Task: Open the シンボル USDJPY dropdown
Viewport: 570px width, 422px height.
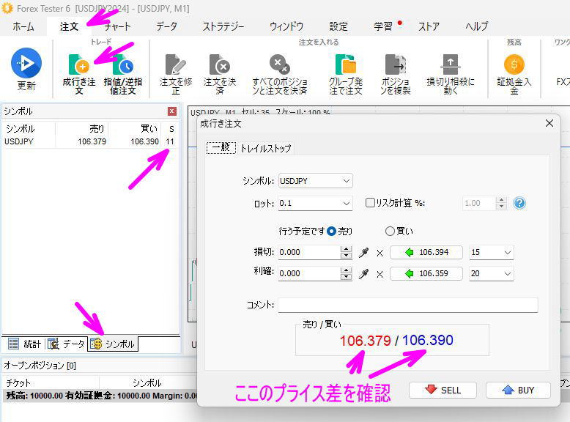Action: click(x=347, y=181)
